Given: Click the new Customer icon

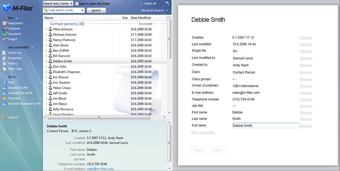Looking at the screenshot, I should [4, 29].
